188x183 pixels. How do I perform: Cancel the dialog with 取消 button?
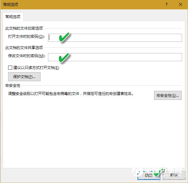click(174, 176)
